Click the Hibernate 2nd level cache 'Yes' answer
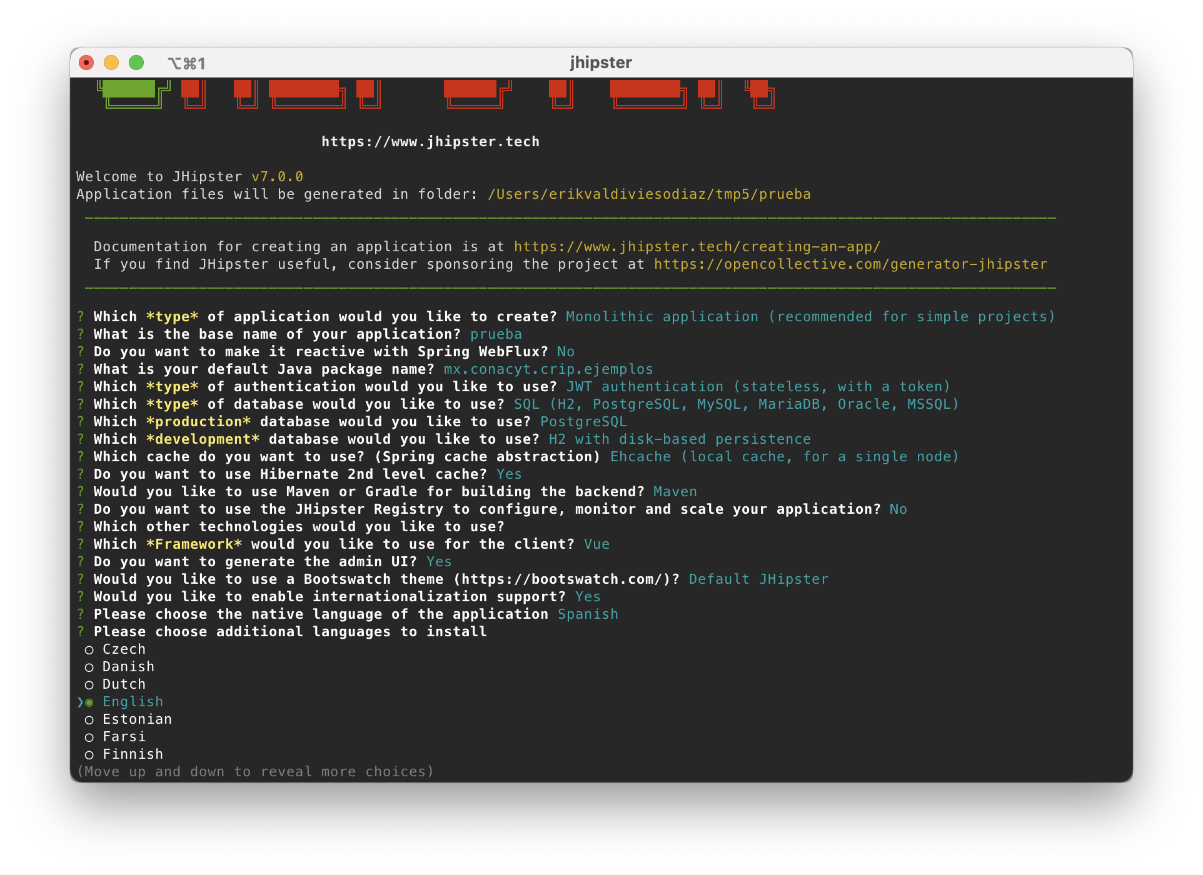 tap(509, 474)
